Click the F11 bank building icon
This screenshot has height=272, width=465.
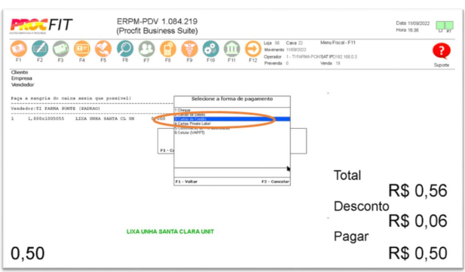(x=231, y=49)
